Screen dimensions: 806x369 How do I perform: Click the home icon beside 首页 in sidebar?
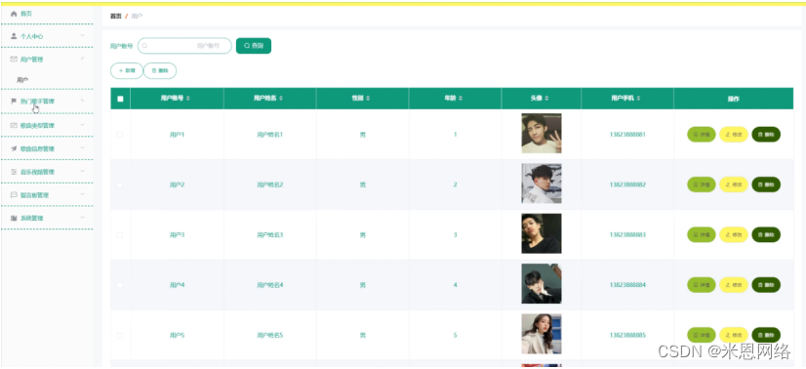point(14,14)
